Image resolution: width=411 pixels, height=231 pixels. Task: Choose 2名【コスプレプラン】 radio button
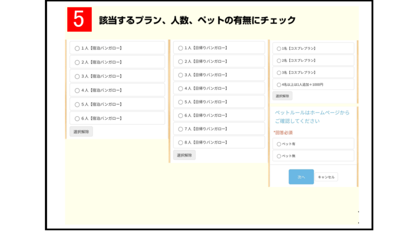(279, 61)
